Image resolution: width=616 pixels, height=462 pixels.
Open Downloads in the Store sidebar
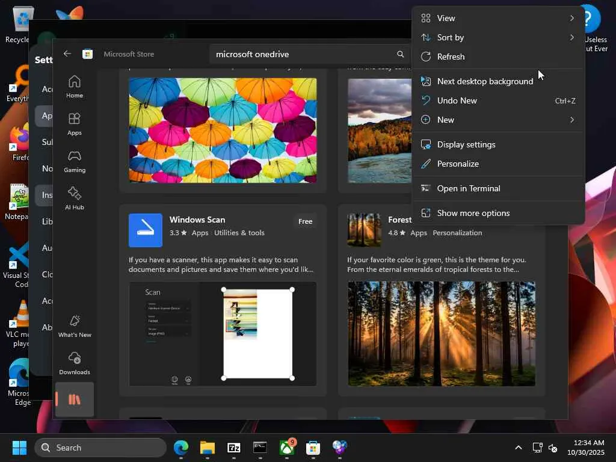click(75, 363)
